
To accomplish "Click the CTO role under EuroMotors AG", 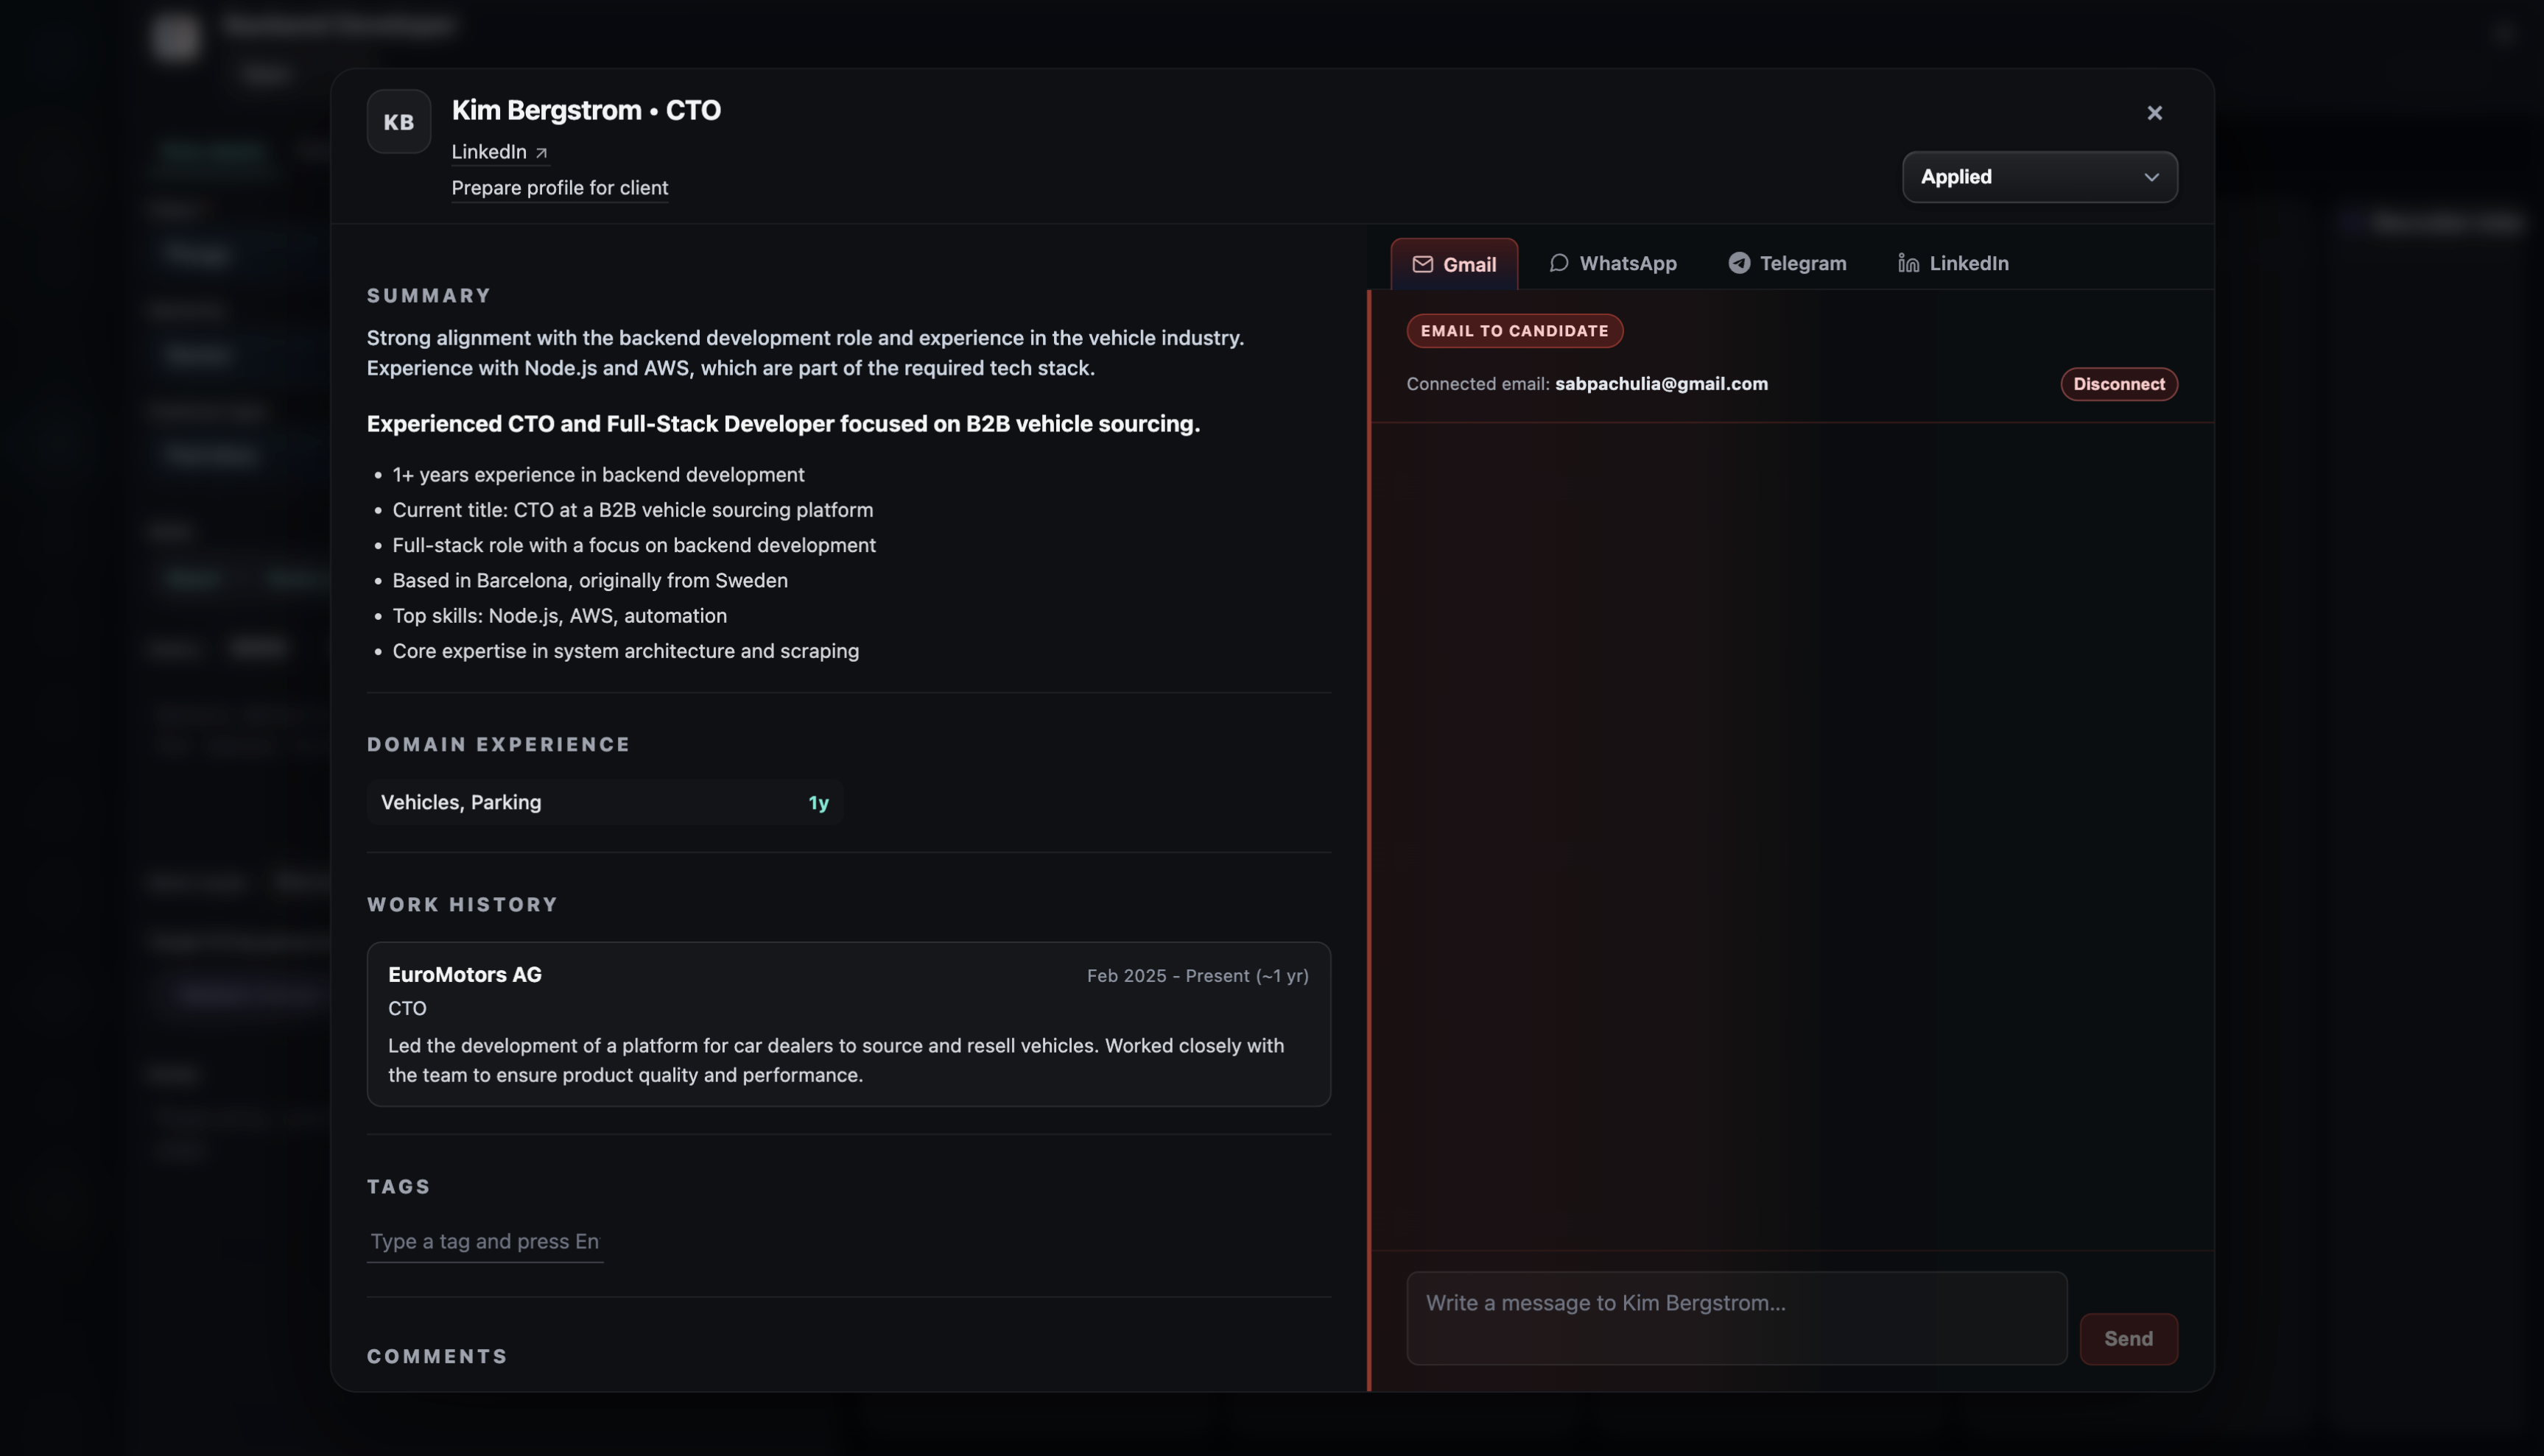I will [x=407, y=1009].
